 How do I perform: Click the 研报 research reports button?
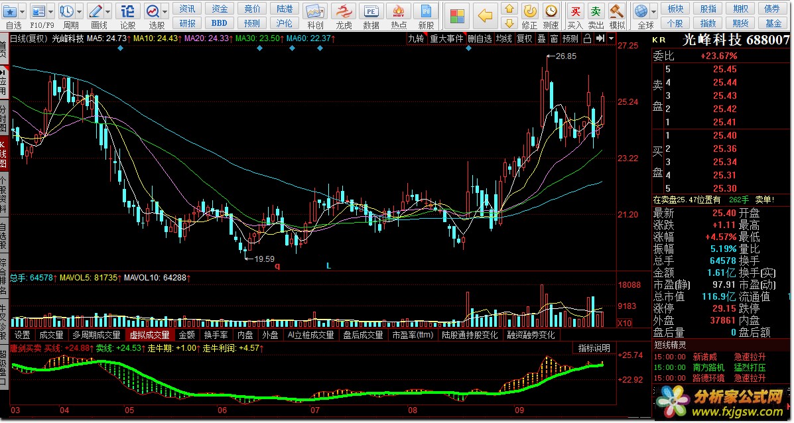click(x=187, y=23)
